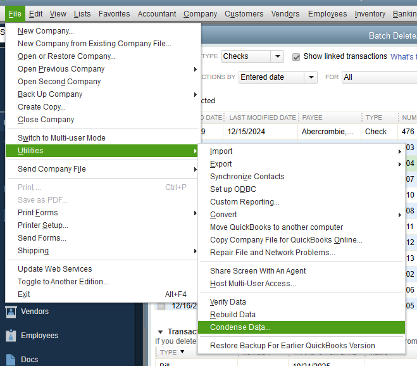Expand the Convert submenu
This screenshot has height=366, width=417.
pos(399,215)
